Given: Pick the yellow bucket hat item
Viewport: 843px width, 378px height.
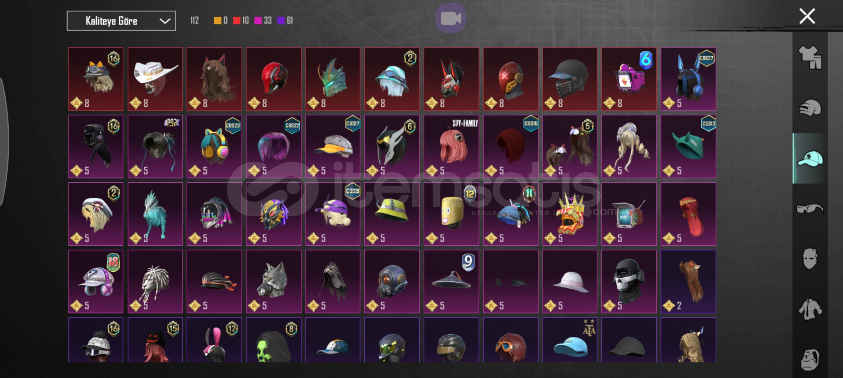Looking at the screenshot, I should pos(392,214).
